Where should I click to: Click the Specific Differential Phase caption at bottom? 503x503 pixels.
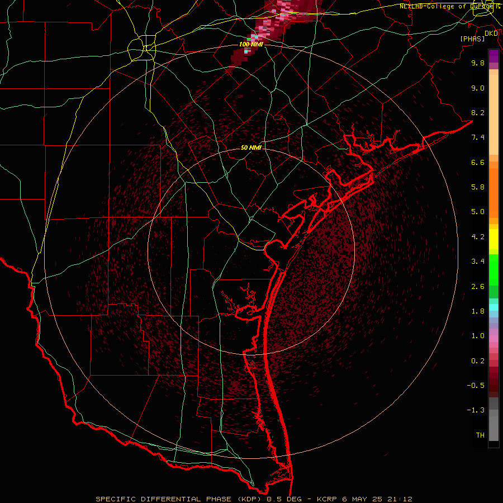click(x=254, y=499)
